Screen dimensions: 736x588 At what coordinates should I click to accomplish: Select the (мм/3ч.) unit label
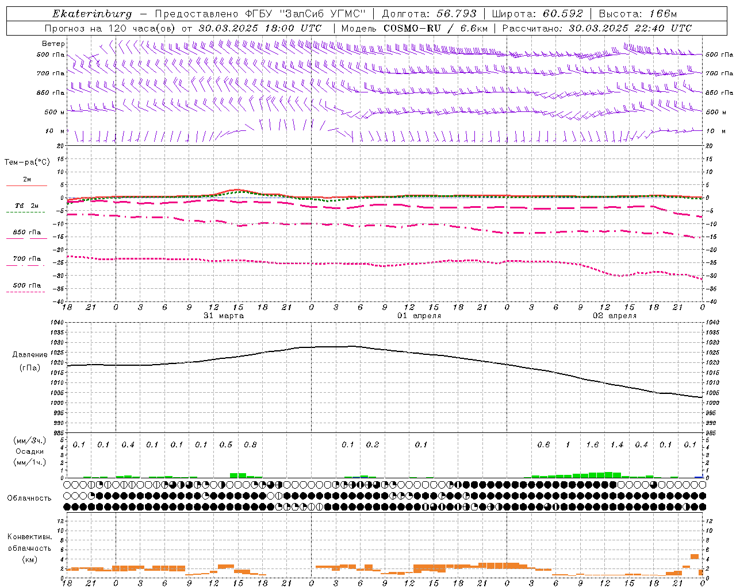click(x=29, y=440)
